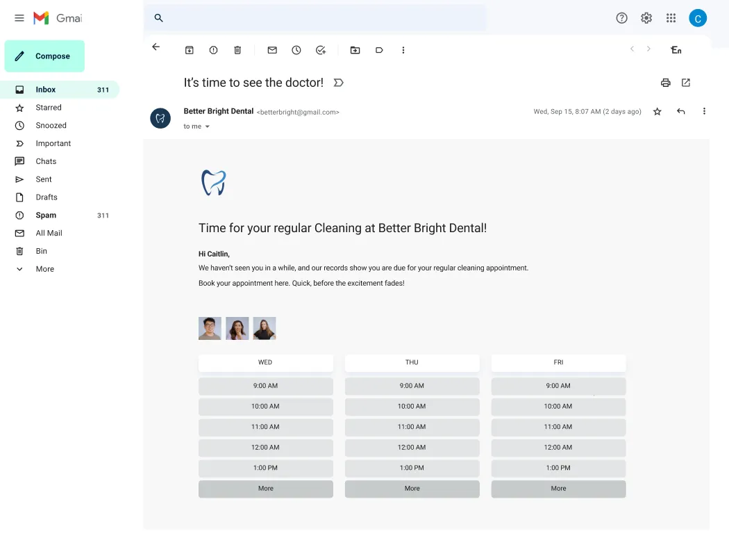Open toolbar more options menu
Screen dimensions: 729x538
tap(403, 50)
